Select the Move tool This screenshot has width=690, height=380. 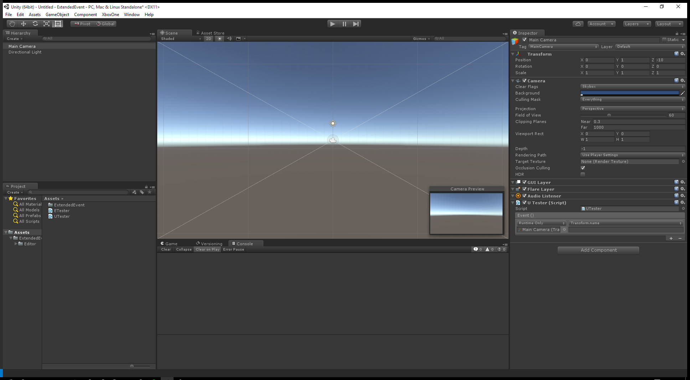(x=24, y=24)
